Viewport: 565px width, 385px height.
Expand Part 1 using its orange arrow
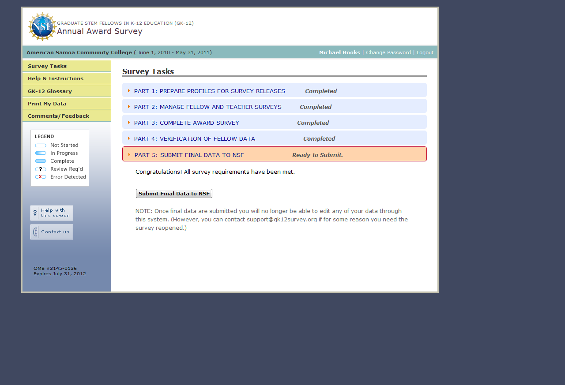pyautogui.click(x=129, y=91)
